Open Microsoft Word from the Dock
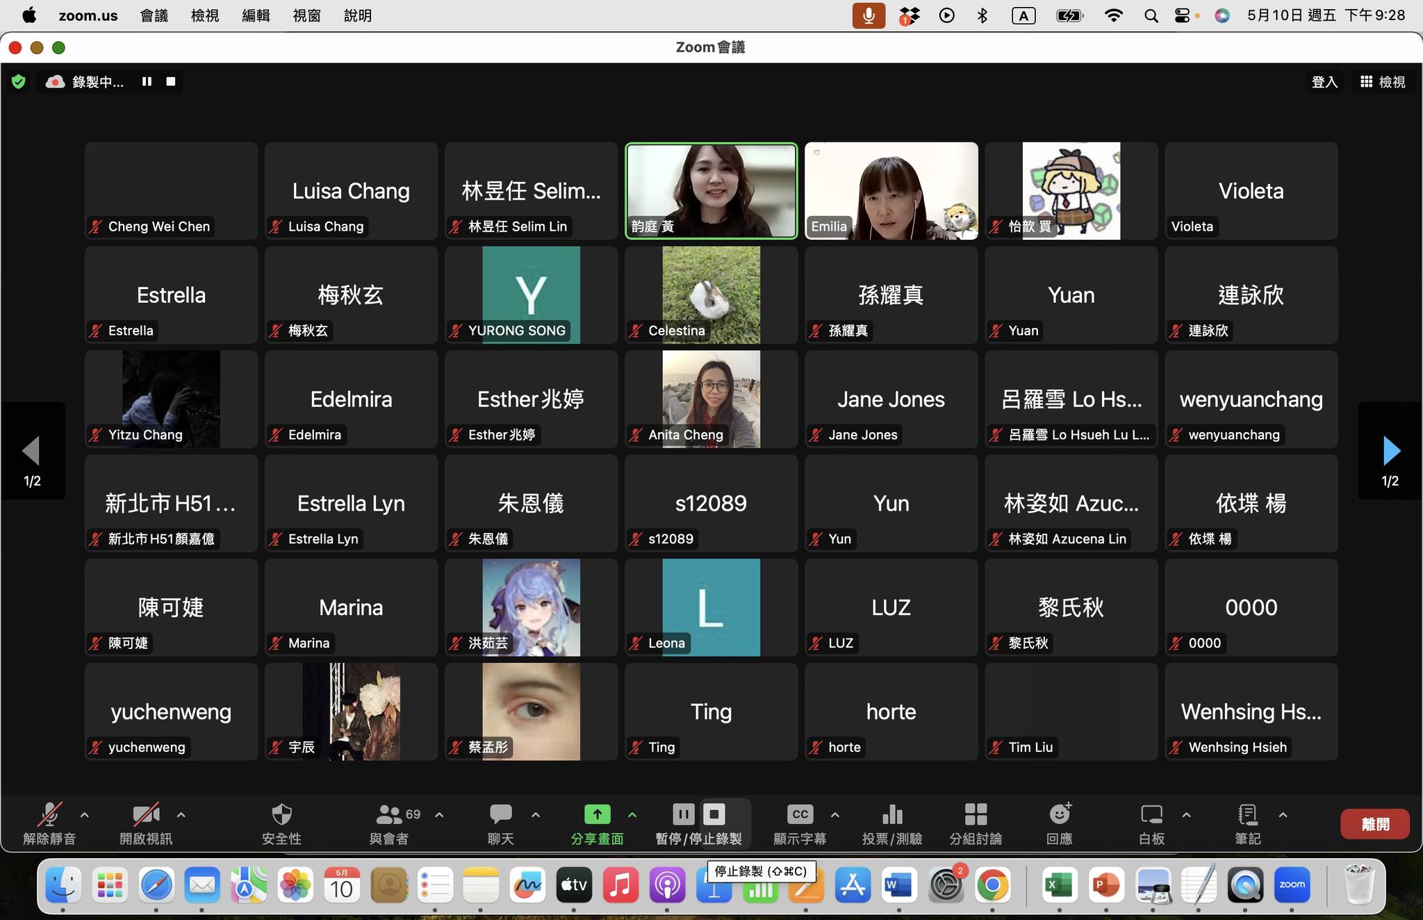This screenshot has width=1423, height=920. 898,885
